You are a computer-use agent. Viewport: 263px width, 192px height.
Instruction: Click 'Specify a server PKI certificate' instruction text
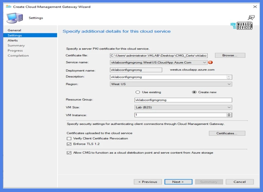pyautogui.click(x=108, y=49)
